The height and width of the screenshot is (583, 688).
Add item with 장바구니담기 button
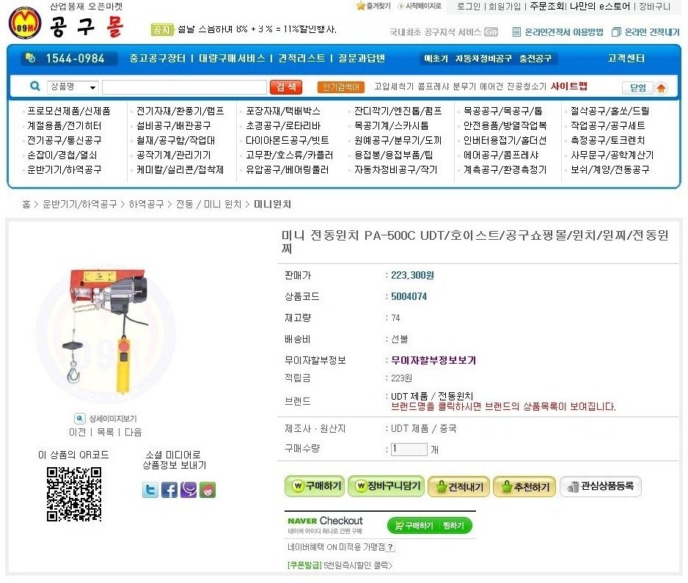click(x=386, y=486)
